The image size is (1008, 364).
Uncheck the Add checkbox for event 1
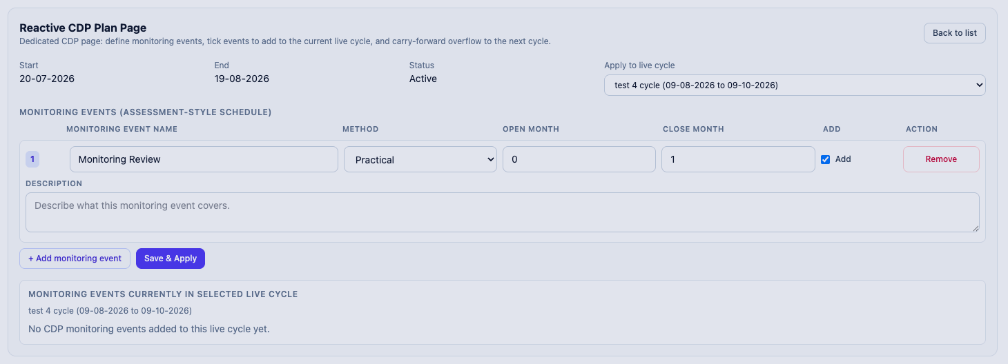coord(825,159)
